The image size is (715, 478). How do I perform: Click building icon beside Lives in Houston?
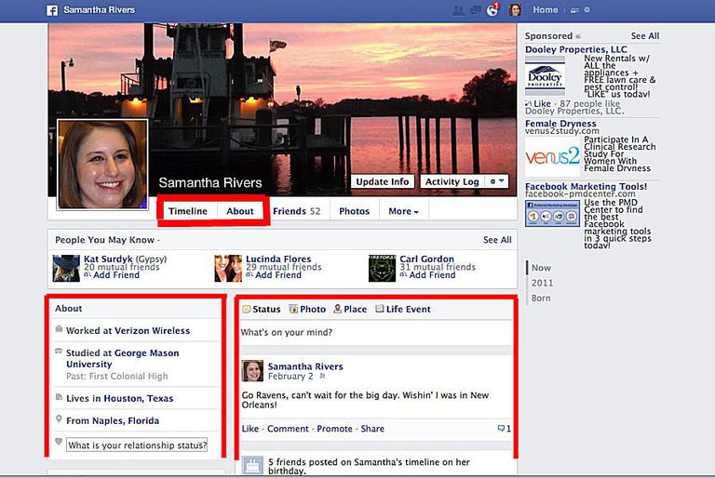point(59,397)
